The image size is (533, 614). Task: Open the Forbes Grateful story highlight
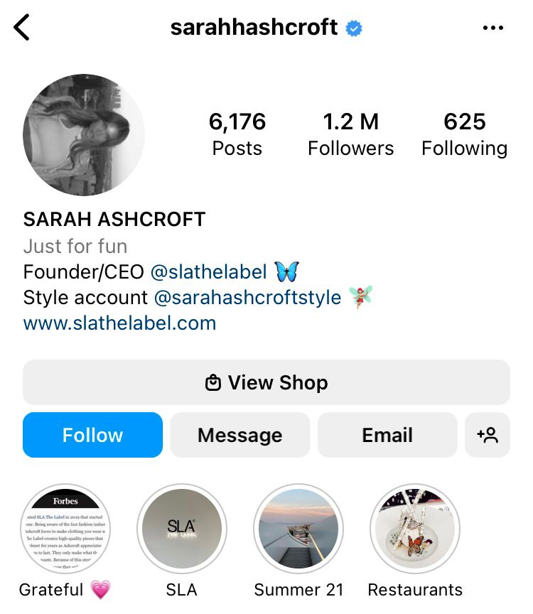65,529
